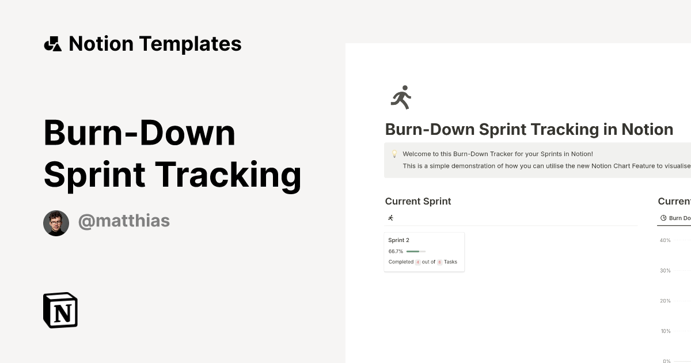Click the Notion cube logo
This screenshot has height=363, width=691.
[x=60, y=310]
